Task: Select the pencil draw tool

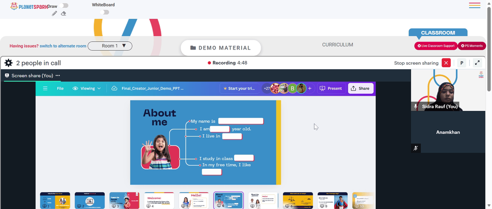Action: click(x=54, y=13)
